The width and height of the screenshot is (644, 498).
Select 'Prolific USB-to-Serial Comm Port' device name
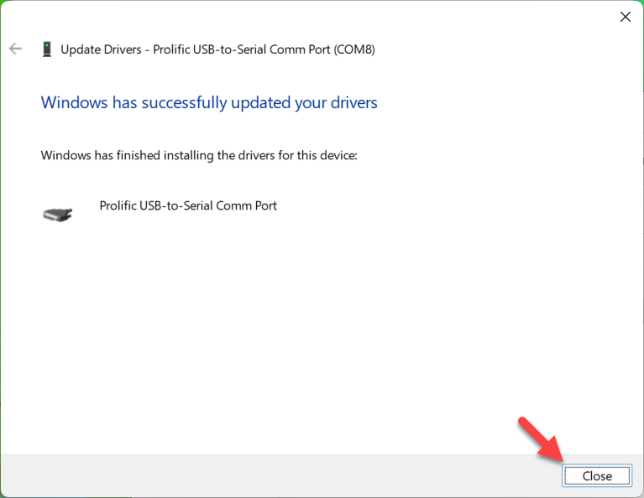pyautogui.click(x=188, y=205)
